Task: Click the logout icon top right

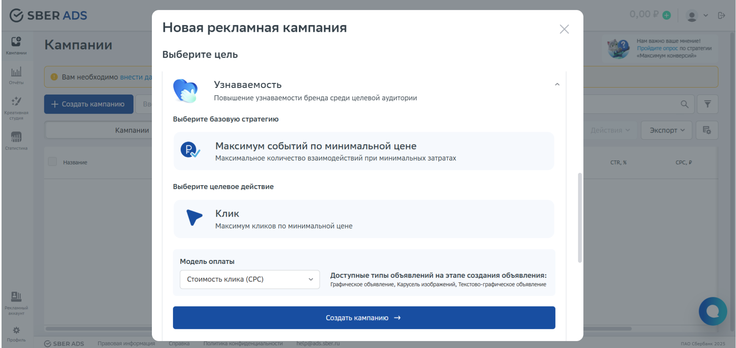Action: coord(722,15)
